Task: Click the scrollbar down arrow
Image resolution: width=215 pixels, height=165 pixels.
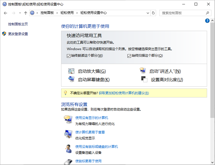Action: pos(212,163)
